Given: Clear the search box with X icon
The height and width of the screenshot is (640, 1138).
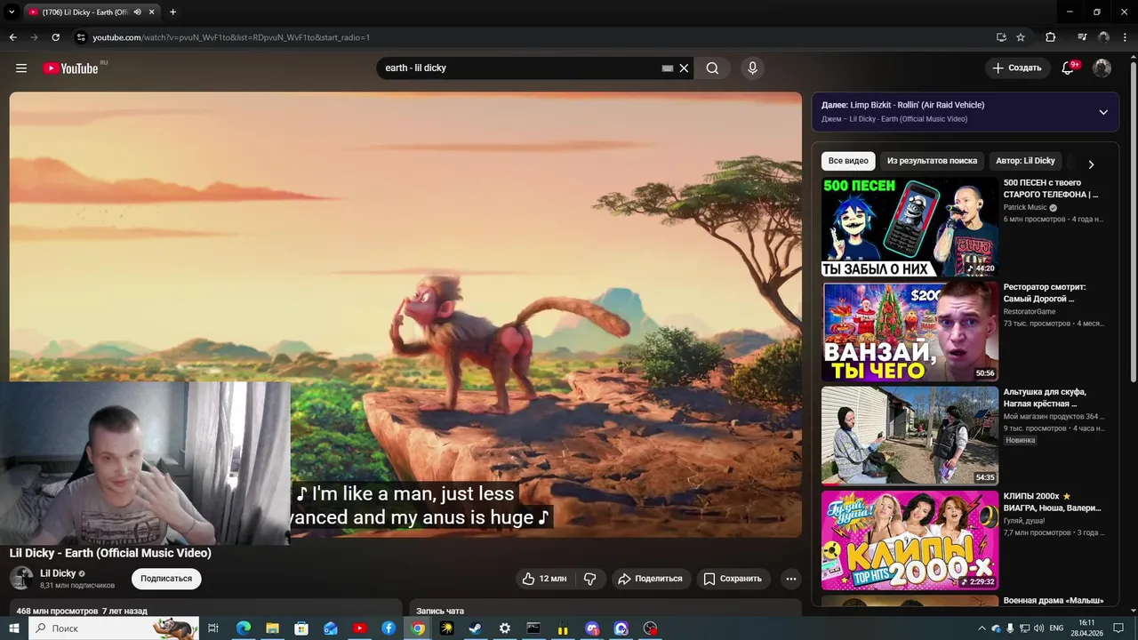Looking at the screenshot, I should 684,68.
